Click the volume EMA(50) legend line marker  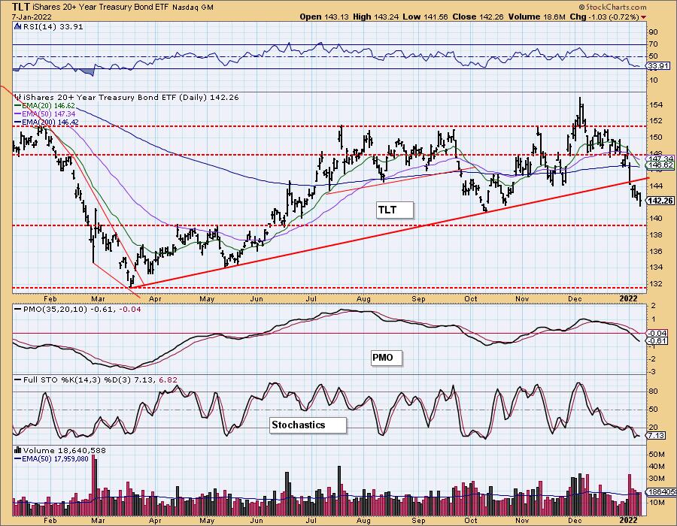point(18,458)
